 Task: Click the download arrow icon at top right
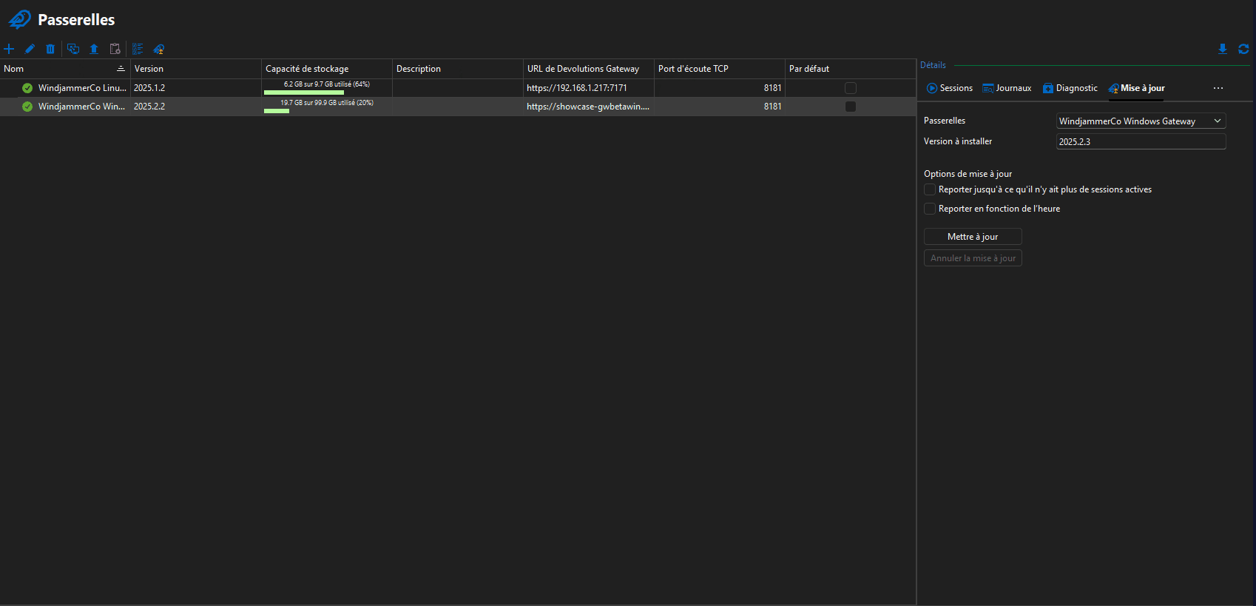(1223, 49)
